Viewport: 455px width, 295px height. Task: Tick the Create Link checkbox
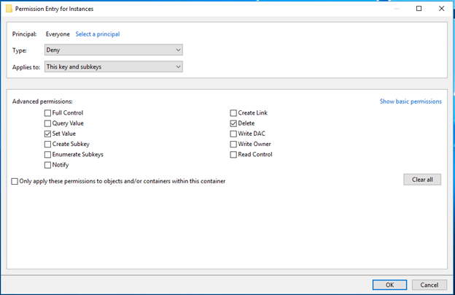233,112
